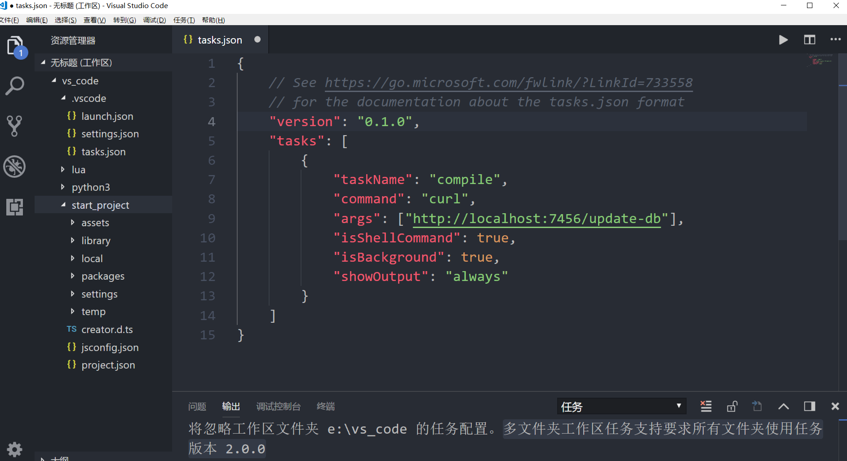The height and width of the screenshot is (461, 847).
Task: Open the 调试(D) menu
Action: coord(155,20)
